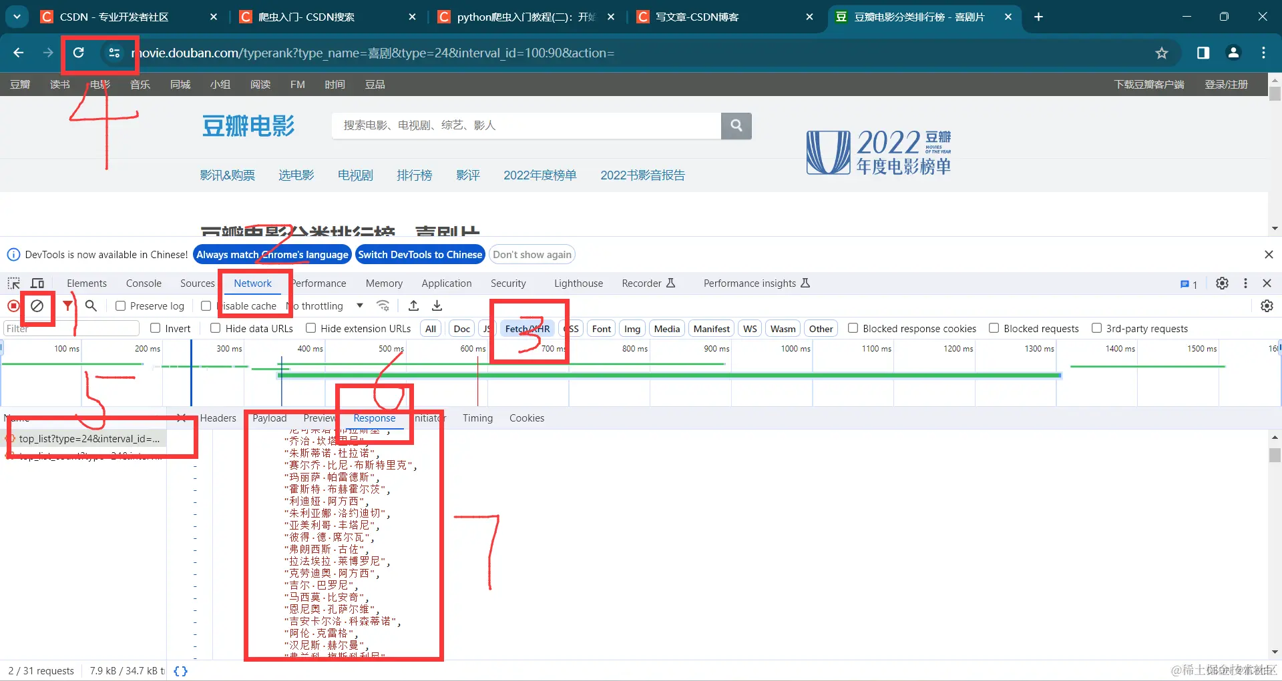Switch to the Console panel
The width and height of the screenshot is (1282, 681).
[144, 283]
